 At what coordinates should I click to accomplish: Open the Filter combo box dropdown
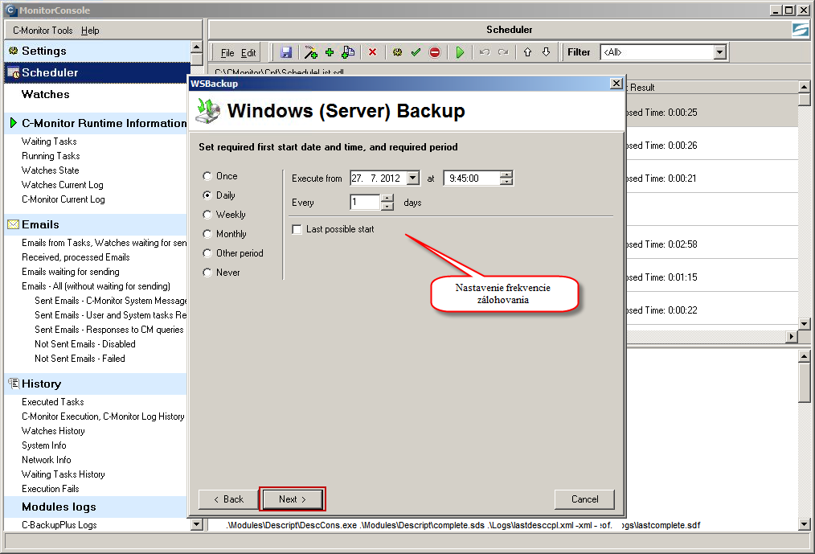(719, 52)
